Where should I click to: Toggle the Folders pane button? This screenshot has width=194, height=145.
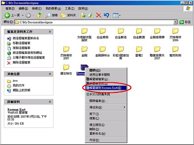(x=68, y=15)
